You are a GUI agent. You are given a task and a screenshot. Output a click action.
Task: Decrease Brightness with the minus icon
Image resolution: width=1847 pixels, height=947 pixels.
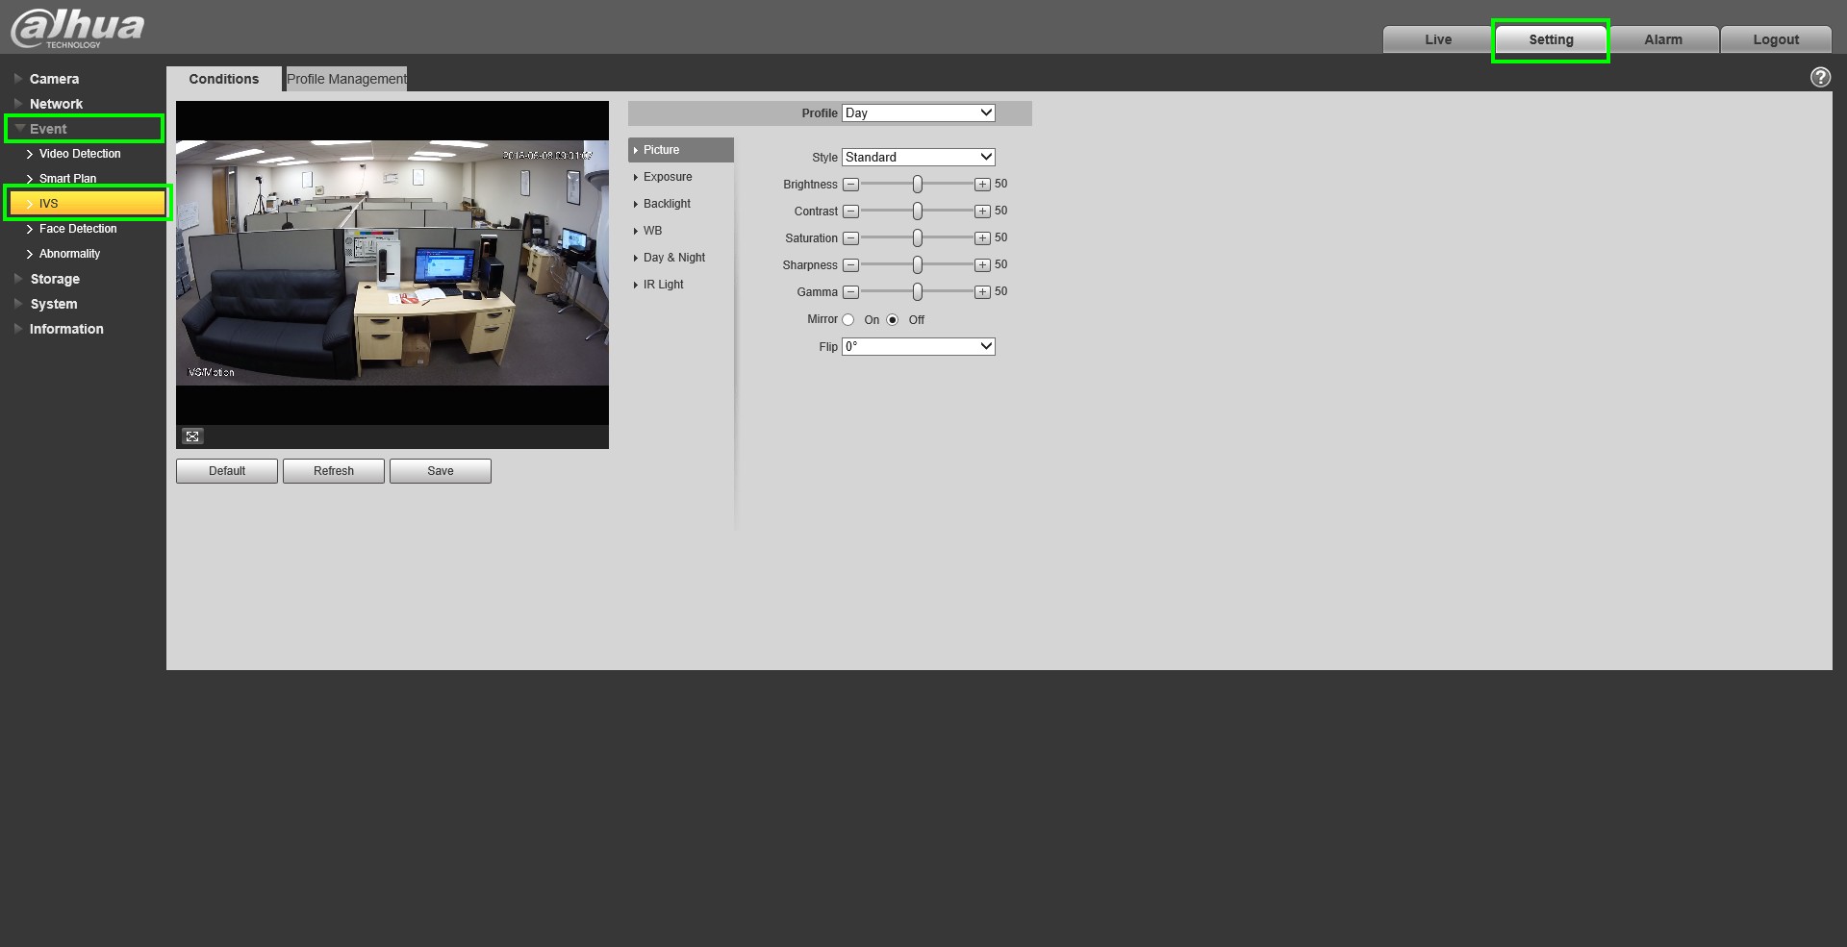point(850,185)
